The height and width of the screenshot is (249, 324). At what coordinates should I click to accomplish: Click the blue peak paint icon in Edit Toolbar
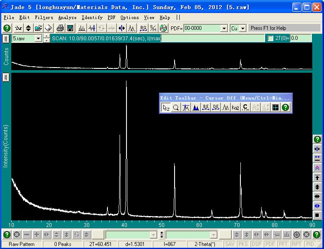(x=196, y=108)
